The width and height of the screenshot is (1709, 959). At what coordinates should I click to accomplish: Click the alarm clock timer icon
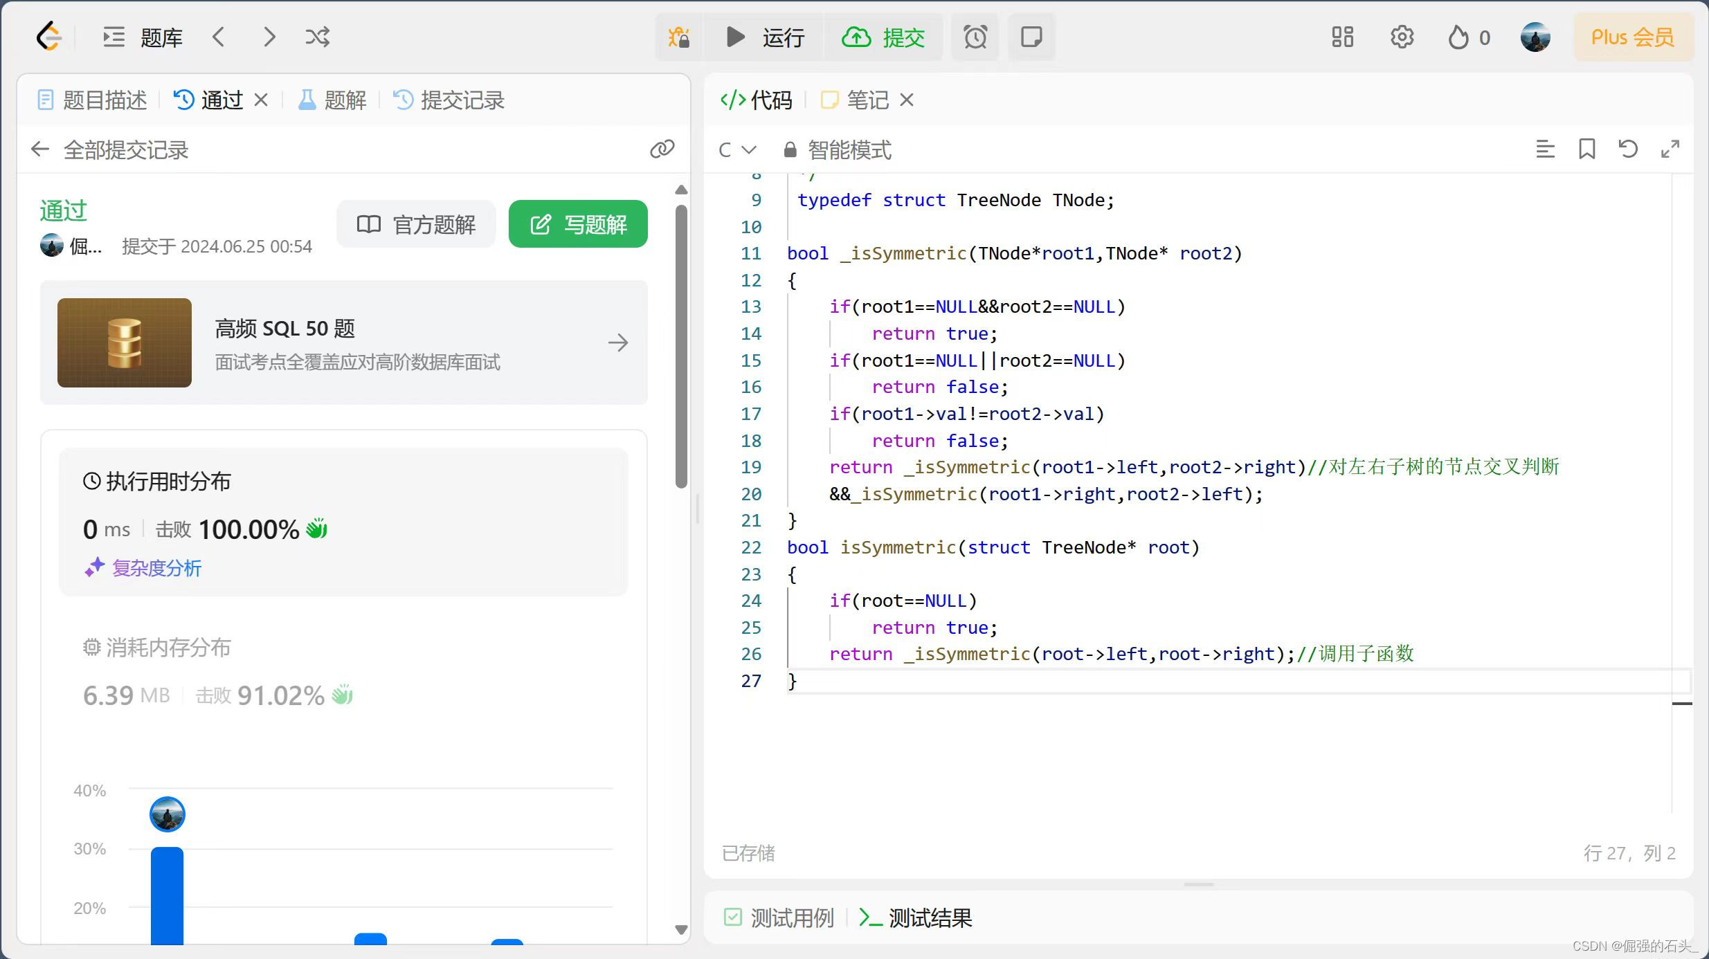point(975,37)
